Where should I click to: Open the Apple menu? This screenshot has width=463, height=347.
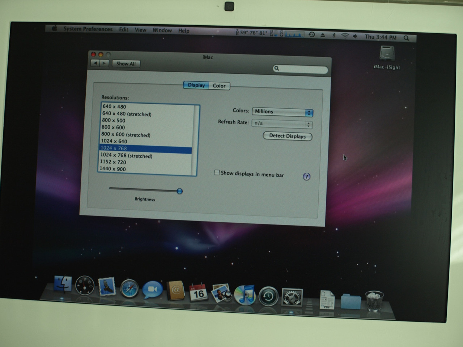[55, 28]
